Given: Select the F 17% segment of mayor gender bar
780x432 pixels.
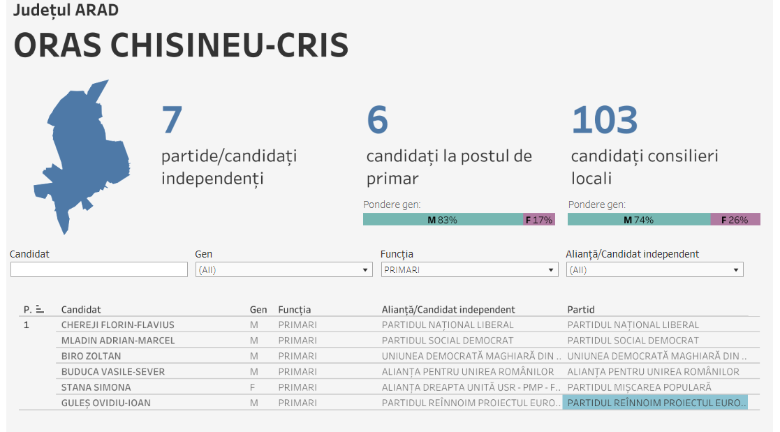Looking at the screenshot, I should (539, 220).
